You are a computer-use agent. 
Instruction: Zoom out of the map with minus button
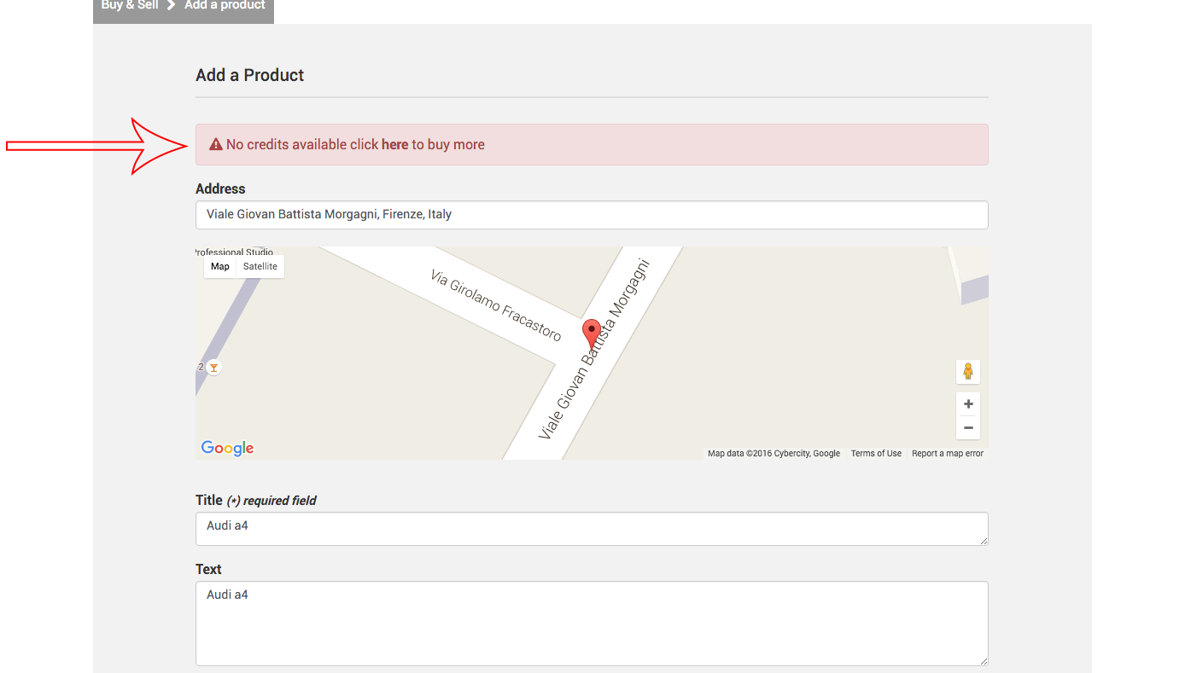tap(967, 427)
